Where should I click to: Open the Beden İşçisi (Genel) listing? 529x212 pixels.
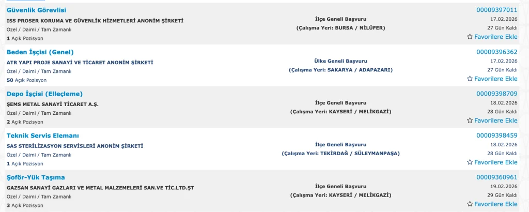click(40, 52)
